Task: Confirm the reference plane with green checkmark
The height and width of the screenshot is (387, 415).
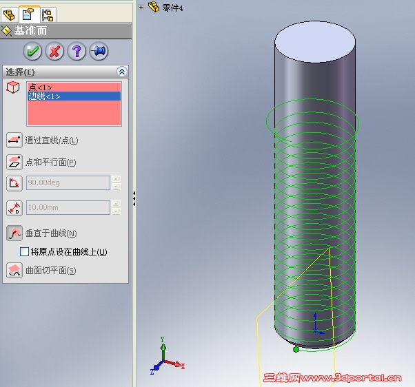Action: click(x=32, y=51)
